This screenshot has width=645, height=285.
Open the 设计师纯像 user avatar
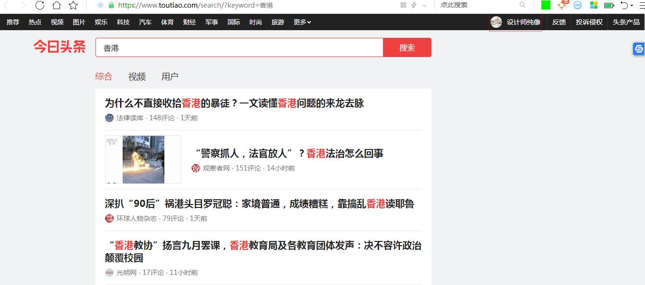click(496, 22)
